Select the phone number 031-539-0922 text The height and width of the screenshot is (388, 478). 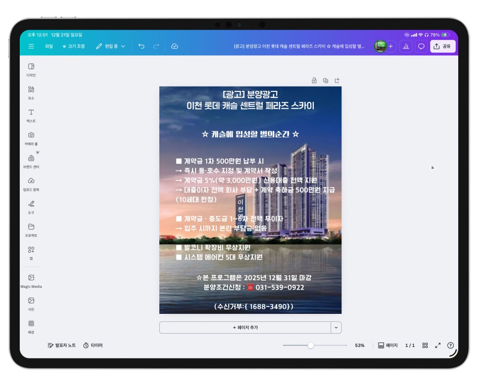280,288
